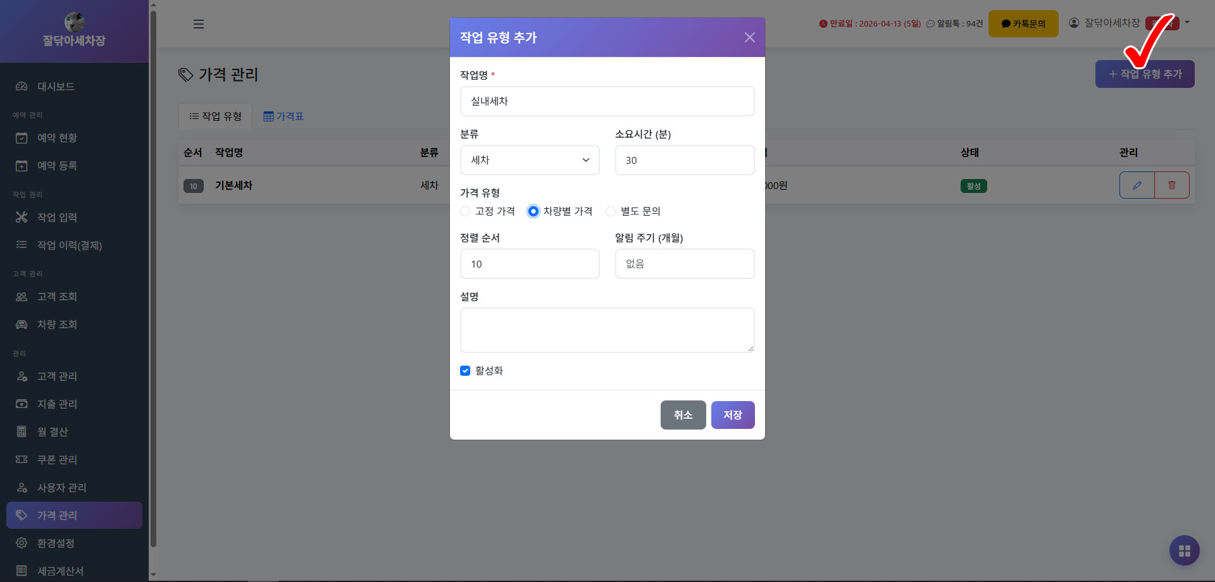Open 대시보드 in the sidebar

point(56,87)
